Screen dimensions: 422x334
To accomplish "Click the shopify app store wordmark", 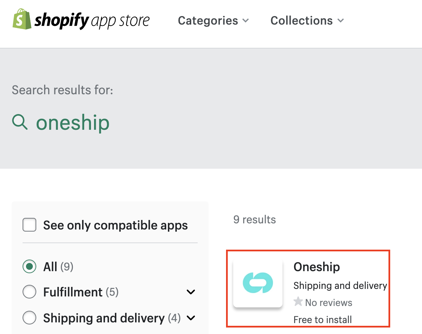I will pyautogui.click(x=92, y=20).
